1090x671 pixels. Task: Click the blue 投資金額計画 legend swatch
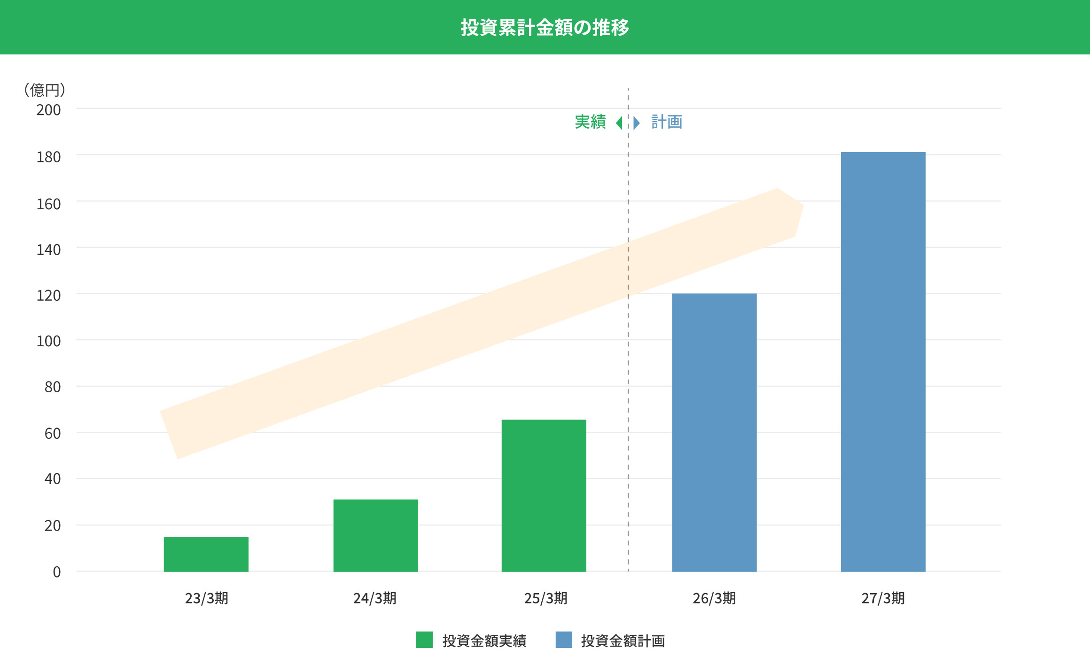(563, 640)
